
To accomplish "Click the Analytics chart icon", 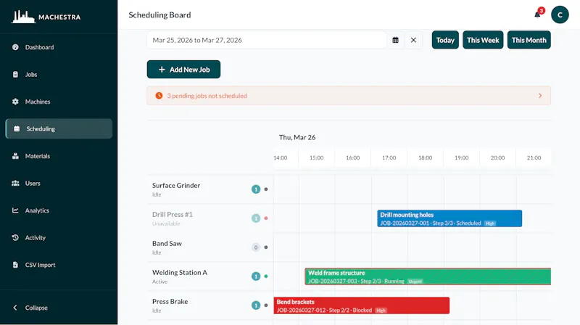I will pyautogui.click(x=15, y=210).
